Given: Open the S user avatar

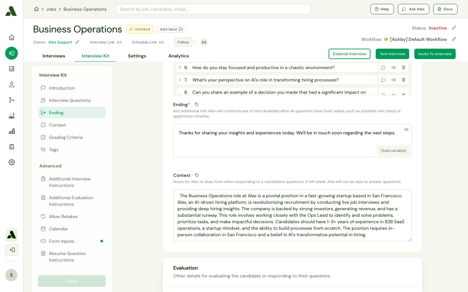Looking at the screenshot, I should (11, 275).
